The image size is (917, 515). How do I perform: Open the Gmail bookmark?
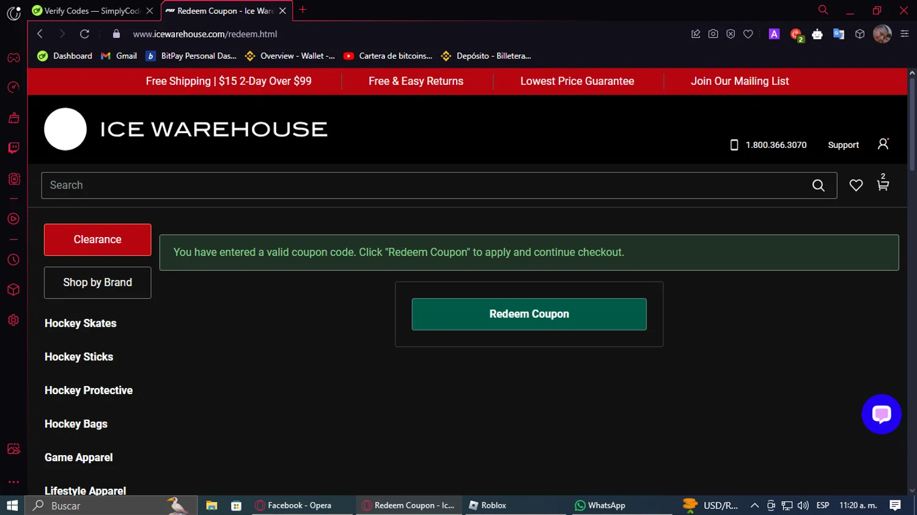tap(119, 56)
